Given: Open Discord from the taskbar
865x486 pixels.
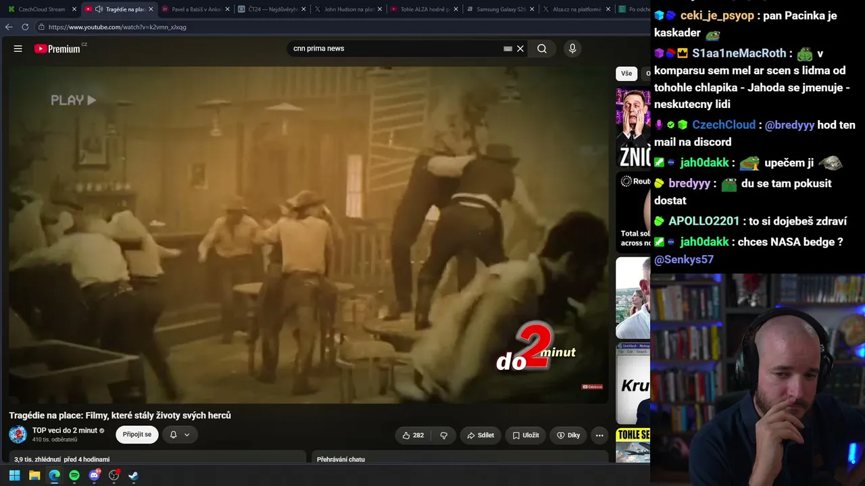Looking at the screenshot, I should click(x=95, y=475).
